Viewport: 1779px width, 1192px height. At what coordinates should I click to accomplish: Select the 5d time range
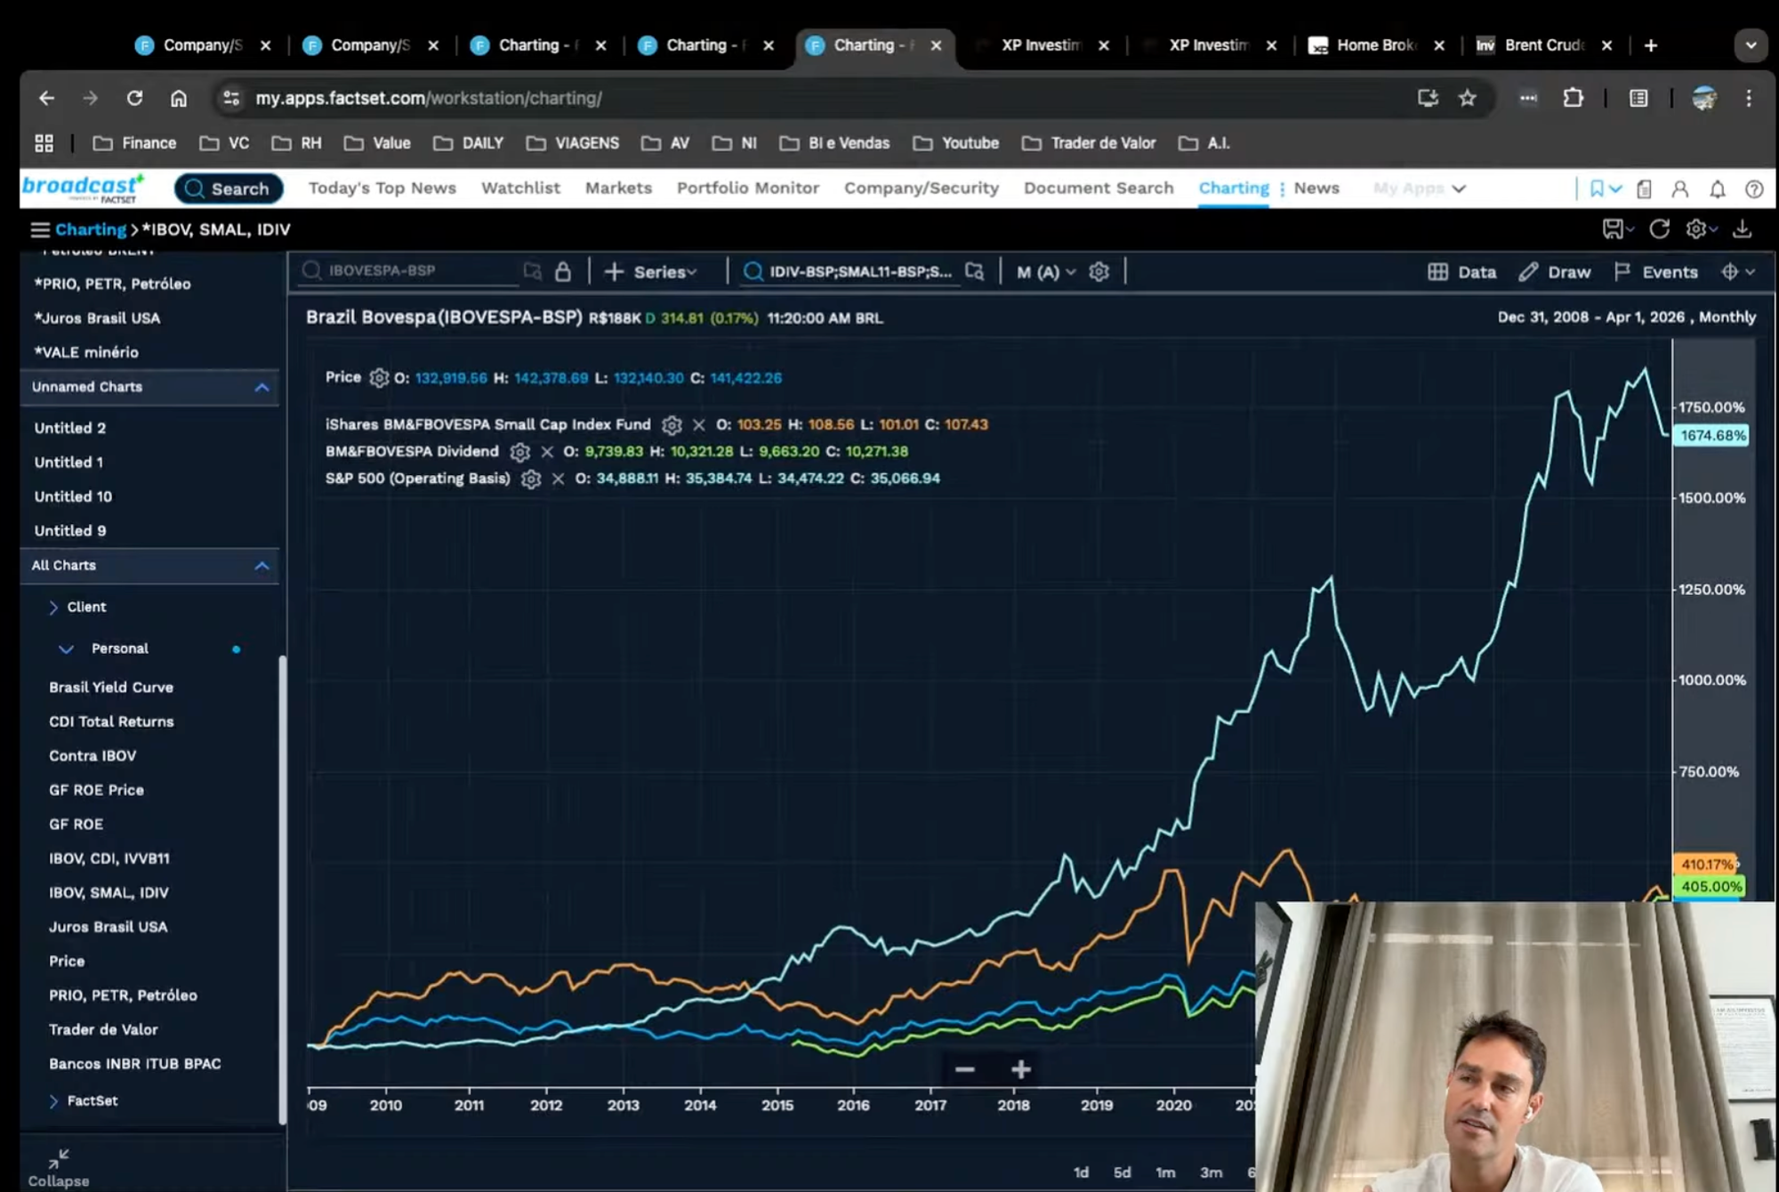[1123, 1172]
